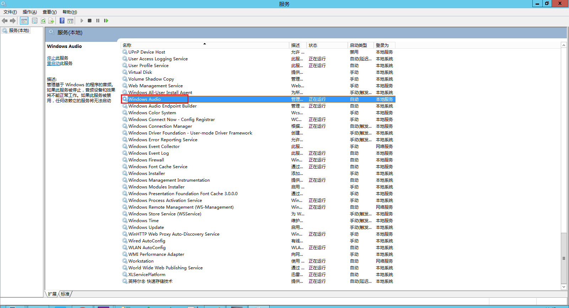Image resolution: width=569 pixels, height=308 pixels.
Task: Toggle the show/hide Action pane icon
Action: 70,21
